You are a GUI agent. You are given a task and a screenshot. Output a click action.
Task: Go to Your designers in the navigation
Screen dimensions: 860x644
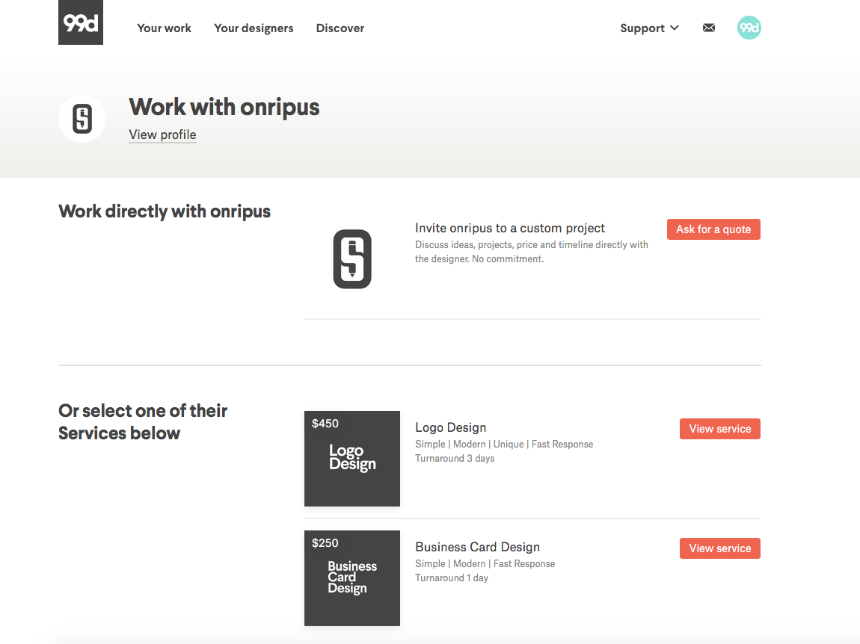254,28
